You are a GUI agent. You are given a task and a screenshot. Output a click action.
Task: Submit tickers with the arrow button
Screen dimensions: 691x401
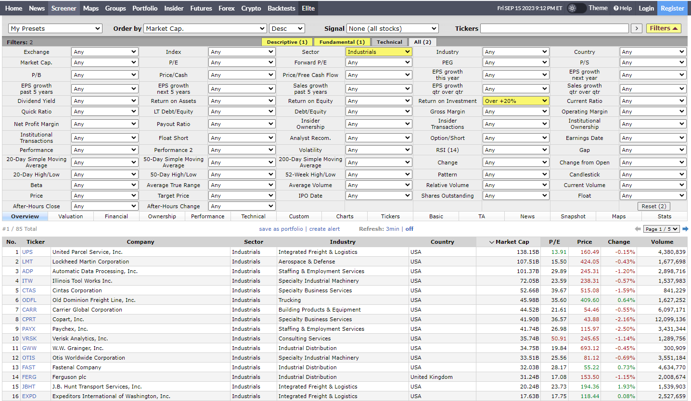[x=637, y=28]
